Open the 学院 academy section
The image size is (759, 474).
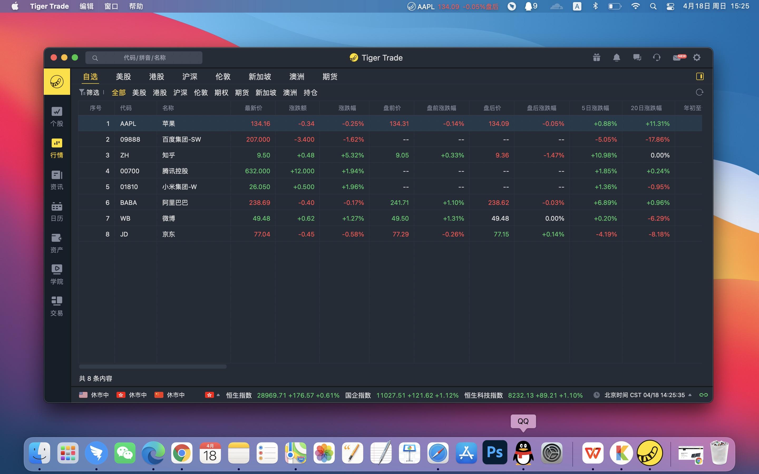pyautogui.click(x=56, y=273)
